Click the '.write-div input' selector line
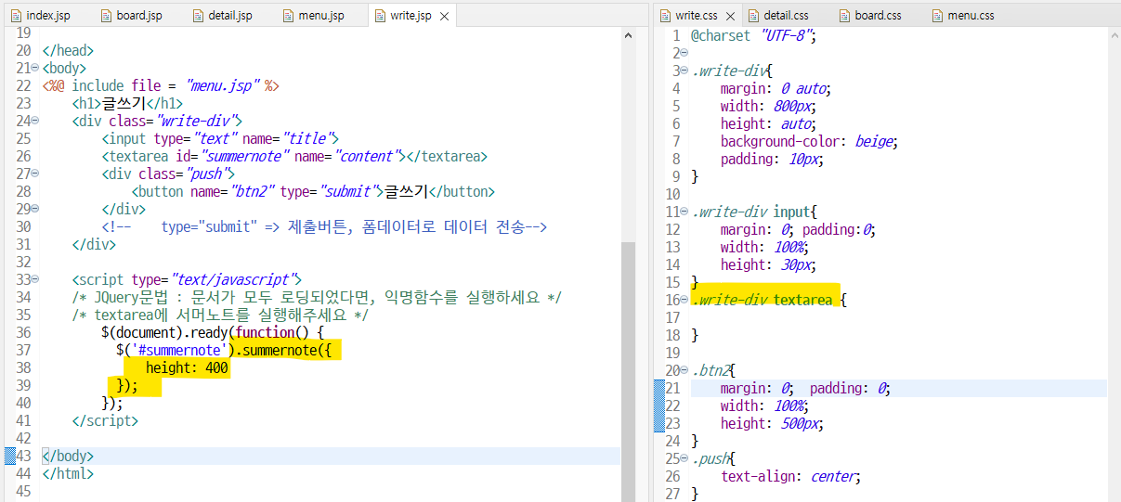Screen dimensions: 1121x502 pyautogui.click(x=754, y=212)
